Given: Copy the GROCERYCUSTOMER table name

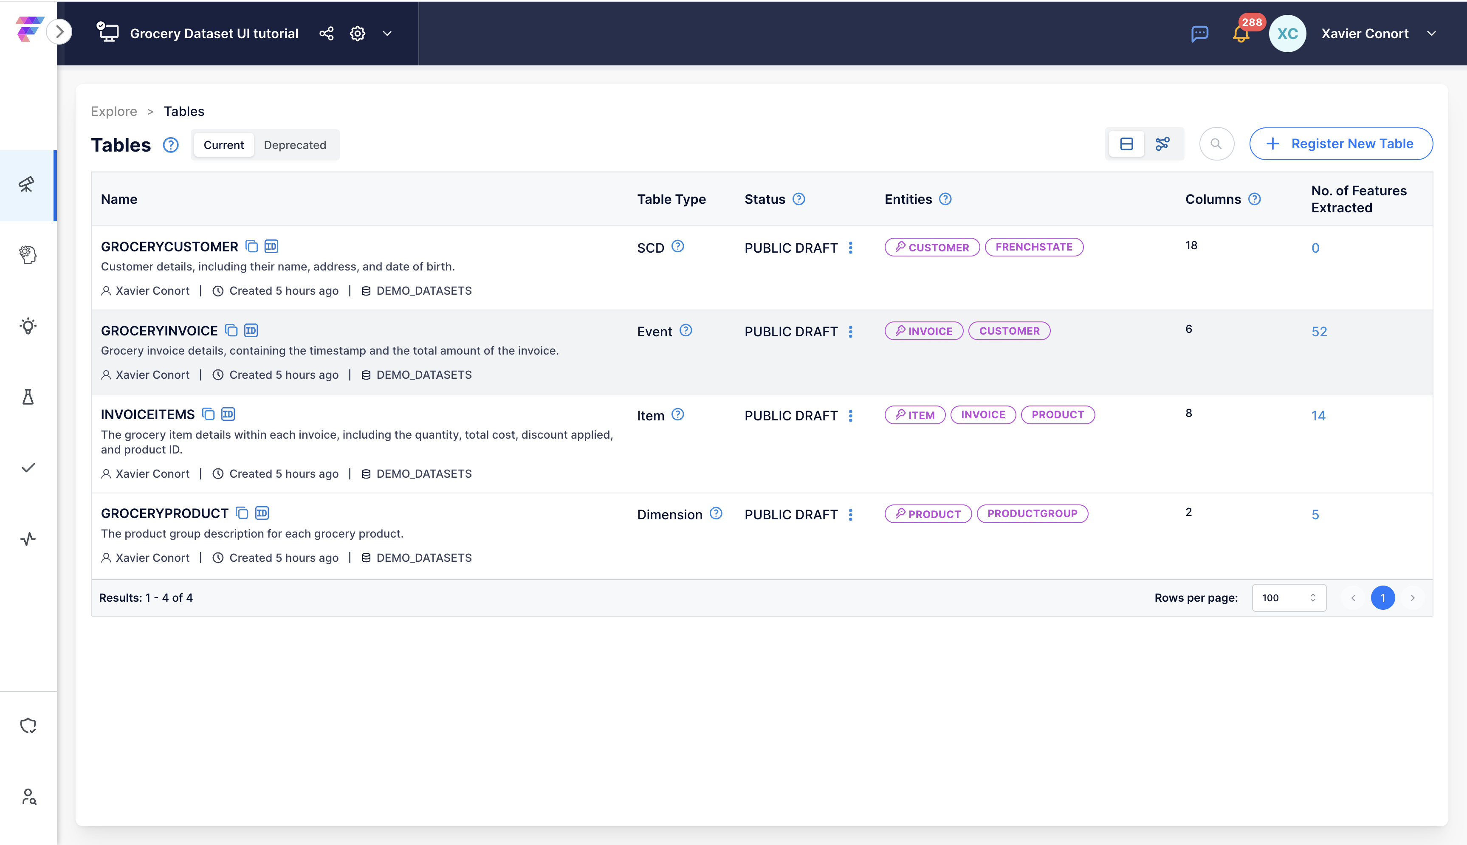Looking at the screenshot, I should [x=251, y=246].
